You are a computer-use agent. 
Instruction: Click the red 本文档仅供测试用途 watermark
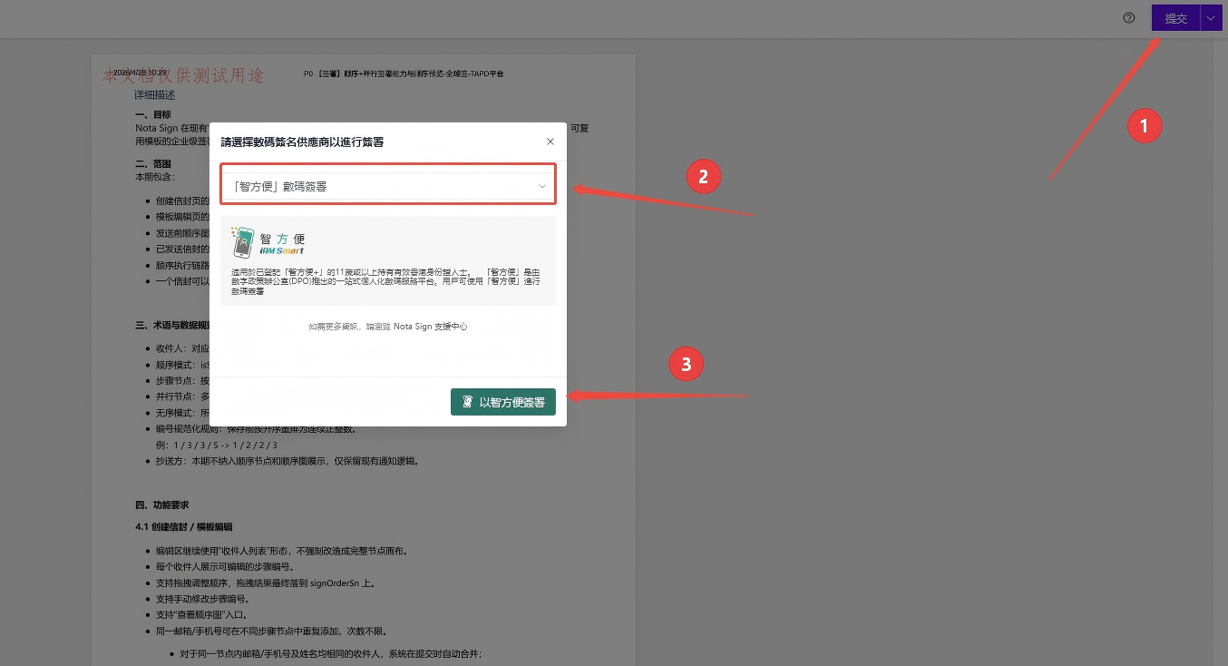184,76
